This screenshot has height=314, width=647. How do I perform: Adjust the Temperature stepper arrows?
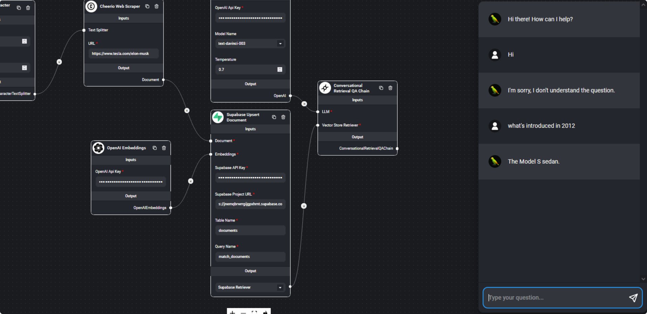[x=280, y=69]
